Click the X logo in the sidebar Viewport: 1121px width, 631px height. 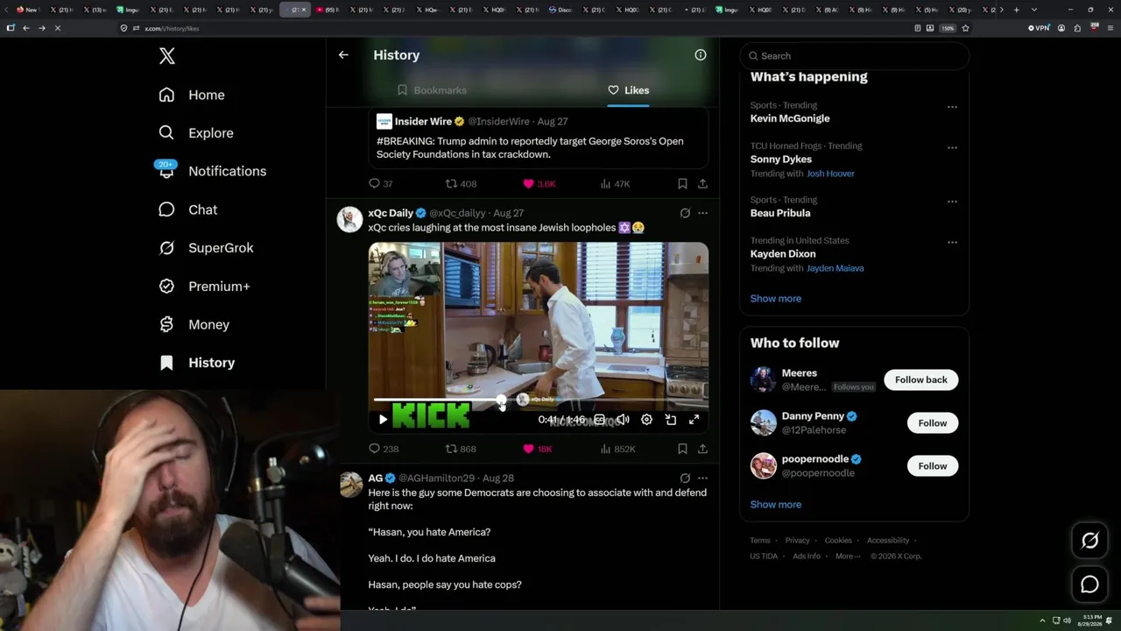[x=167, y=56]
